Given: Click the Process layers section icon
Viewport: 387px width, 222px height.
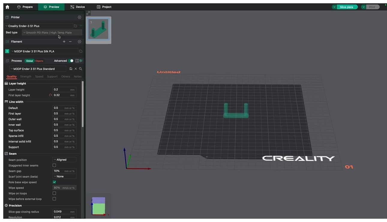Looking at the screenshot, I should coord(7,61).
